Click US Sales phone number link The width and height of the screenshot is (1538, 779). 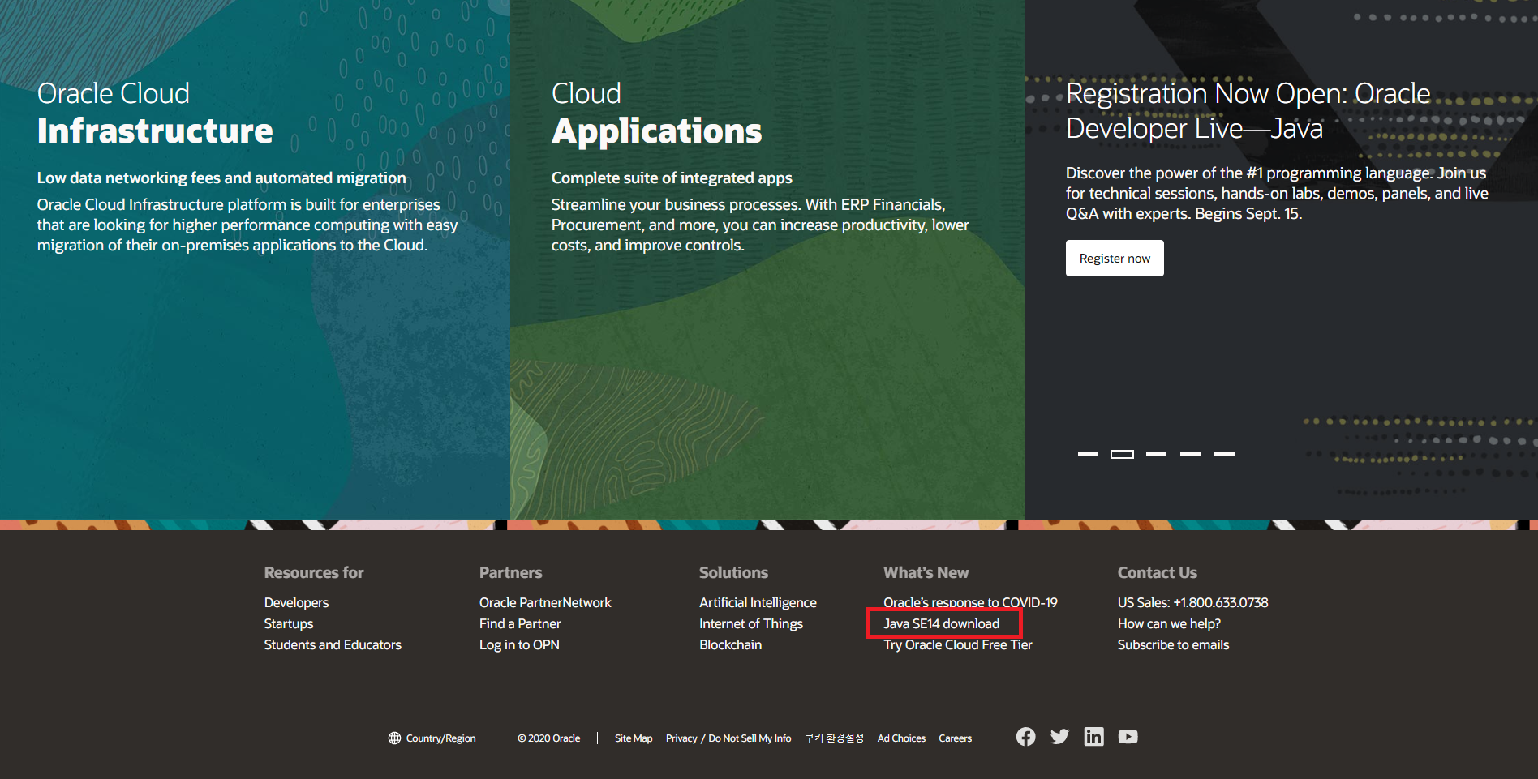[1192, 602]
